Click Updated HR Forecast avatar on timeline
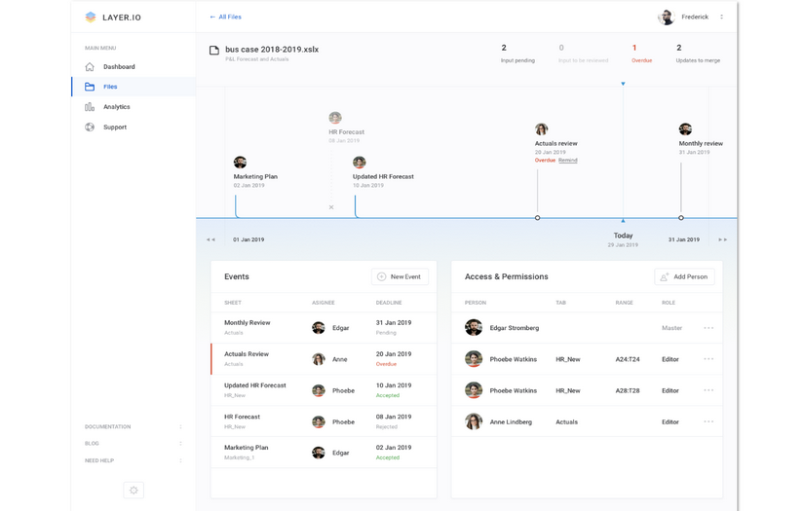Viewport: 804px width, 511px height. (360, 163)
